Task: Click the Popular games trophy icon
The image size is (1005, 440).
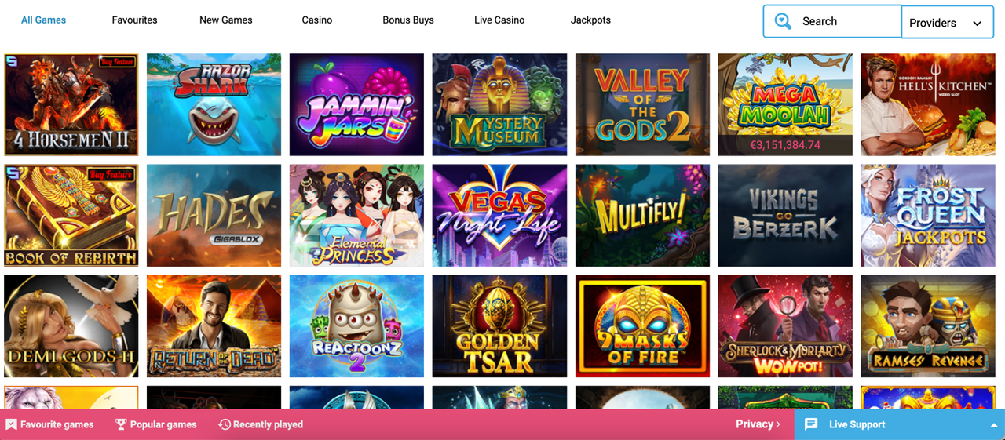Action: coord(121,424)
